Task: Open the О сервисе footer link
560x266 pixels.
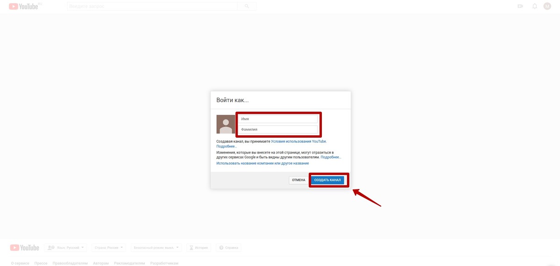Action: [20, 263]
